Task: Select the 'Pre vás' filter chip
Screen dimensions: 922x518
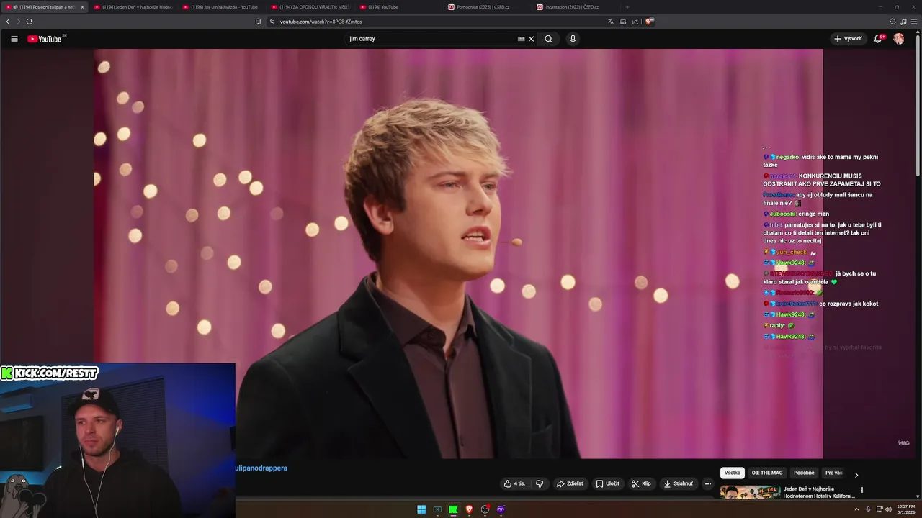Action: tap(833, 473)
